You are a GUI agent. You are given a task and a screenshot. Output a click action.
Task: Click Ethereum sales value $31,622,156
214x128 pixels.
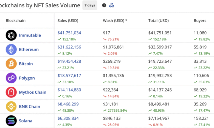coord(69,47)
